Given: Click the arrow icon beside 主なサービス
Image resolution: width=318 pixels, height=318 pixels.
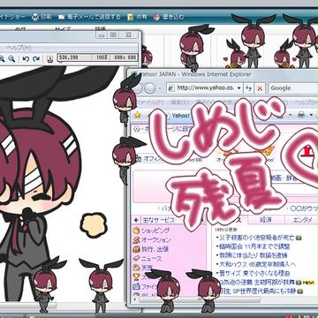Looking at the screenshot, I should tap(136, 220).
